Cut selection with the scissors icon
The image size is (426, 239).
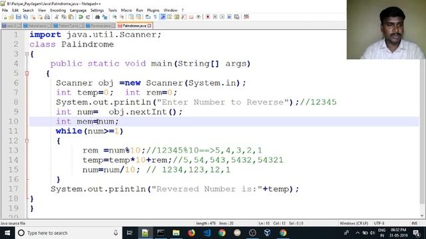pos(57,17)
